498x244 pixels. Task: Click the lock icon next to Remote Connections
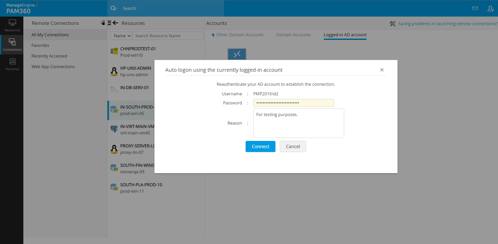pos(103,23)
